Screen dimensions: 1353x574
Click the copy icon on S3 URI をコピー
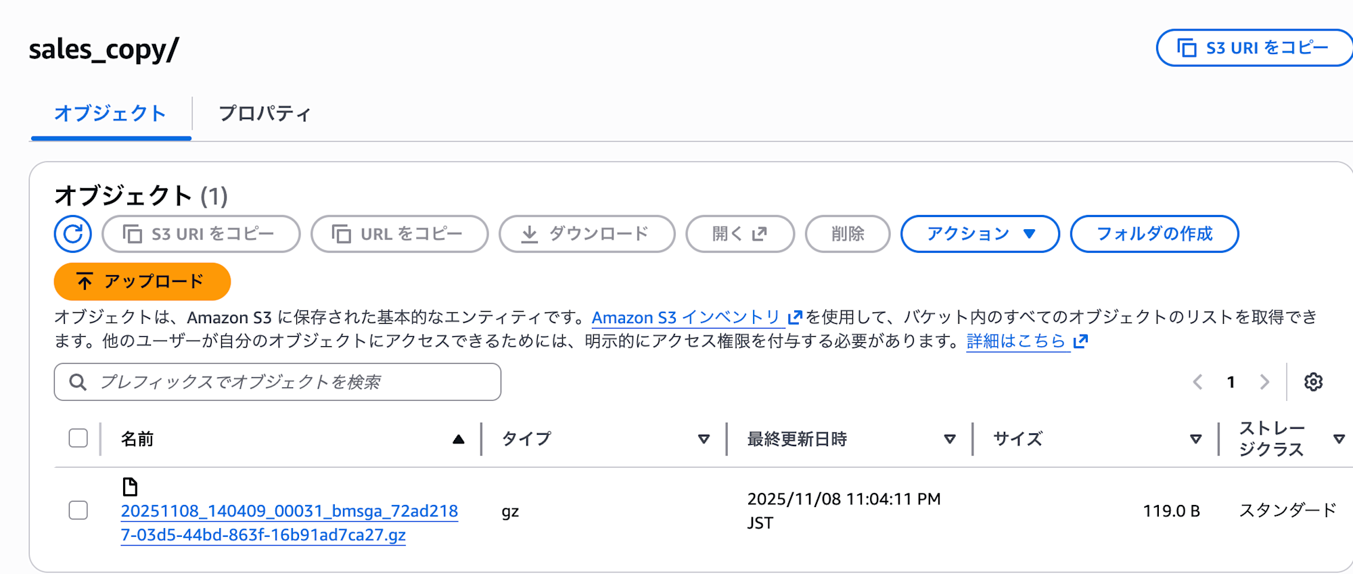tap(133, 233)
